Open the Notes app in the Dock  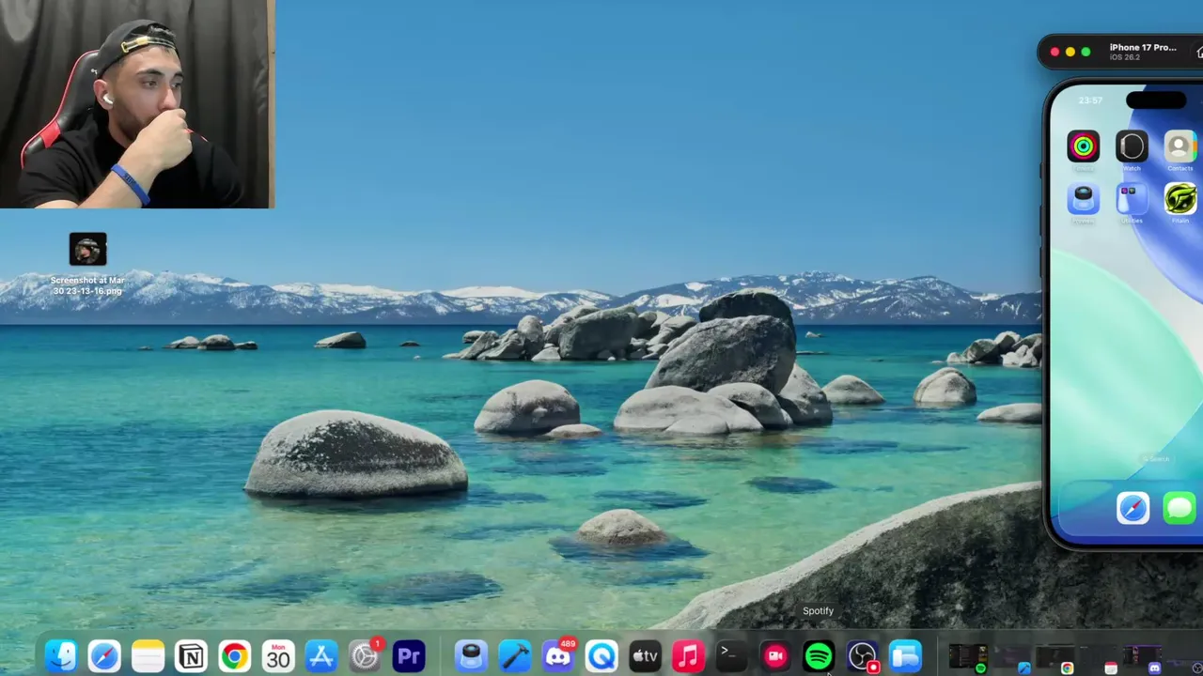click(x=148, y=656)
